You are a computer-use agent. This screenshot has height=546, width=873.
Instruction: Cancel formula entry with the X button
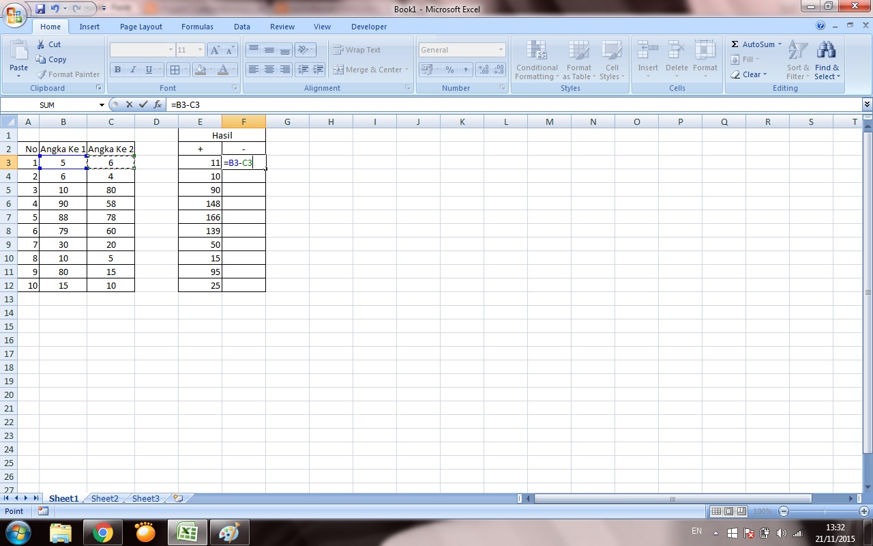(129, 105)
